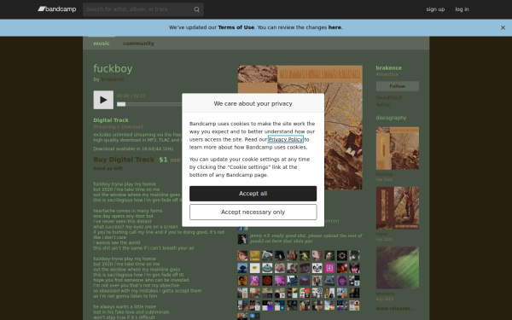The width and height of the screenshot is (512, 320).
Task: Open the sign up link
Action: (435, 9)
